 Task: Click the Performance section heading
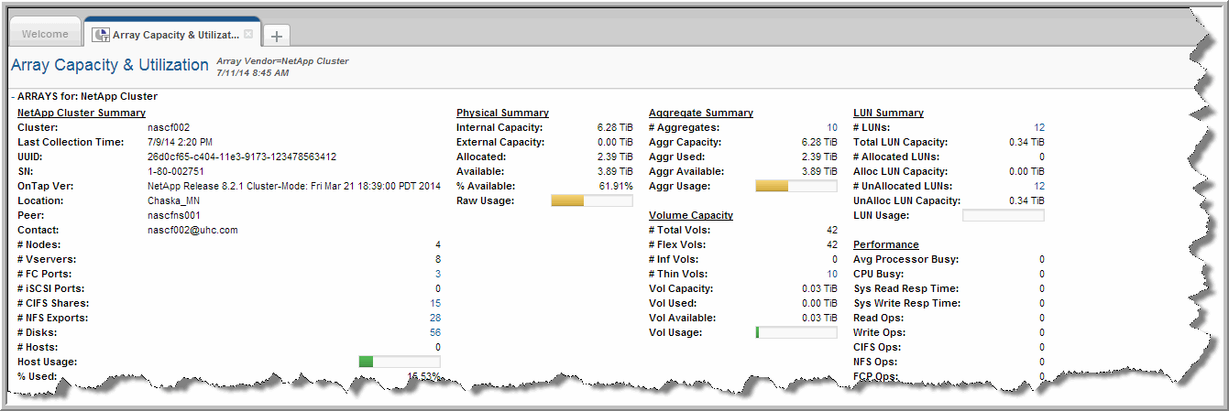tap(885, 244)
